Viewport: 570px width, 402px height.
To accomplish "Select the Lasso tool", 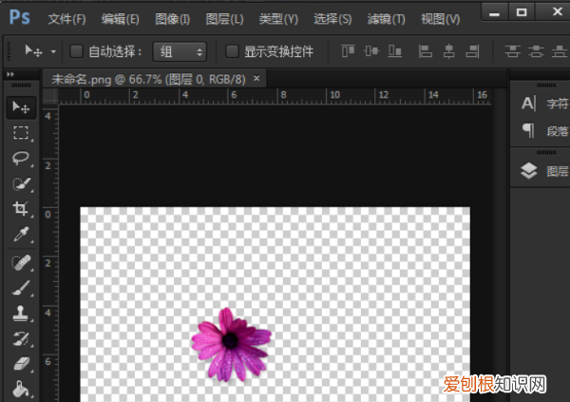I will (x=21, y=158).
